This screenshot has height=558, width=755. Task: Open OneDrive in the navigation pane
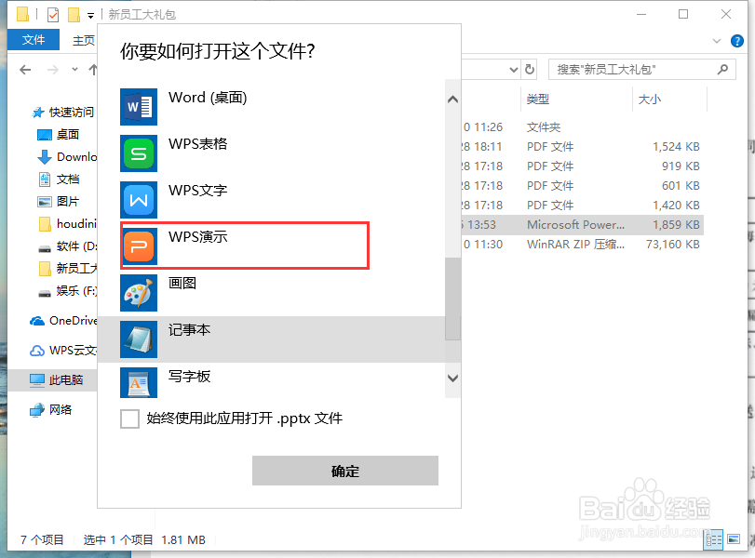coord(63,320)
